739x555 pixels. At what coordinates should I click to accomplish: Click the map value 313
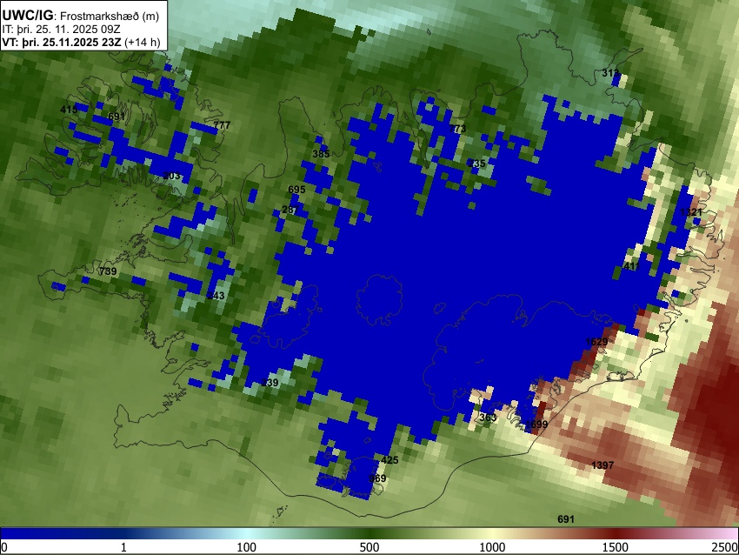611,73
